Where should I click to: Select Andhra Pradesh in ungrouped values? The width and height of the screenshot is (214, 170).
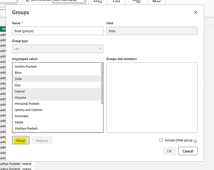click(x=26, y=67)
